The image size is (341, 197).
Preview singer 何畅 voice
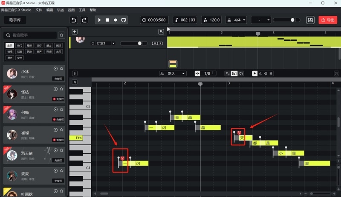point(56,110)
